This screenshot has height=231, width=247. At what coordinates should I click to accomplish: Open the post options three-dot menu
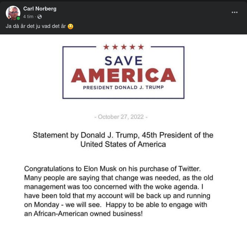pyautogui.click(x=235, y=12)
